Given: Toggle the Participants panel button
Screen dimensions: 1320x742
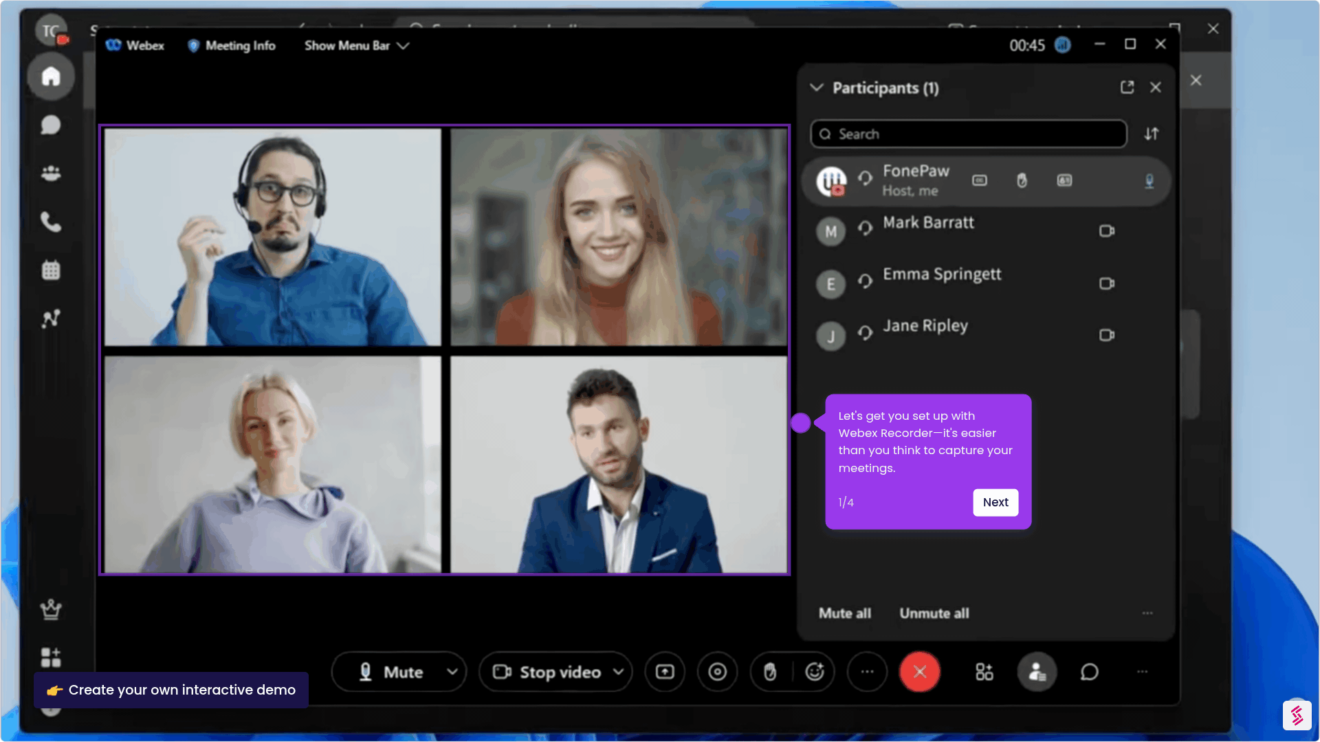Looking at the screenshot, I should [1037, 672].
